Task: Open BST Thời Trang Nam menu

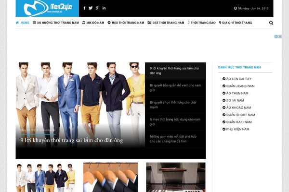Action: click(166, 23)
